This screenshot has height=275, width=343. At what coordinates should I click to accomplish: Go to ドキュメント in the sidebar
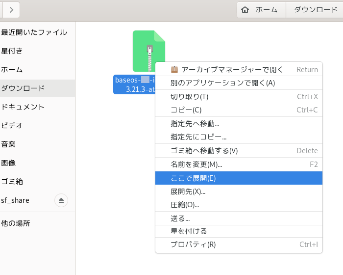click(x=23, y=107)
